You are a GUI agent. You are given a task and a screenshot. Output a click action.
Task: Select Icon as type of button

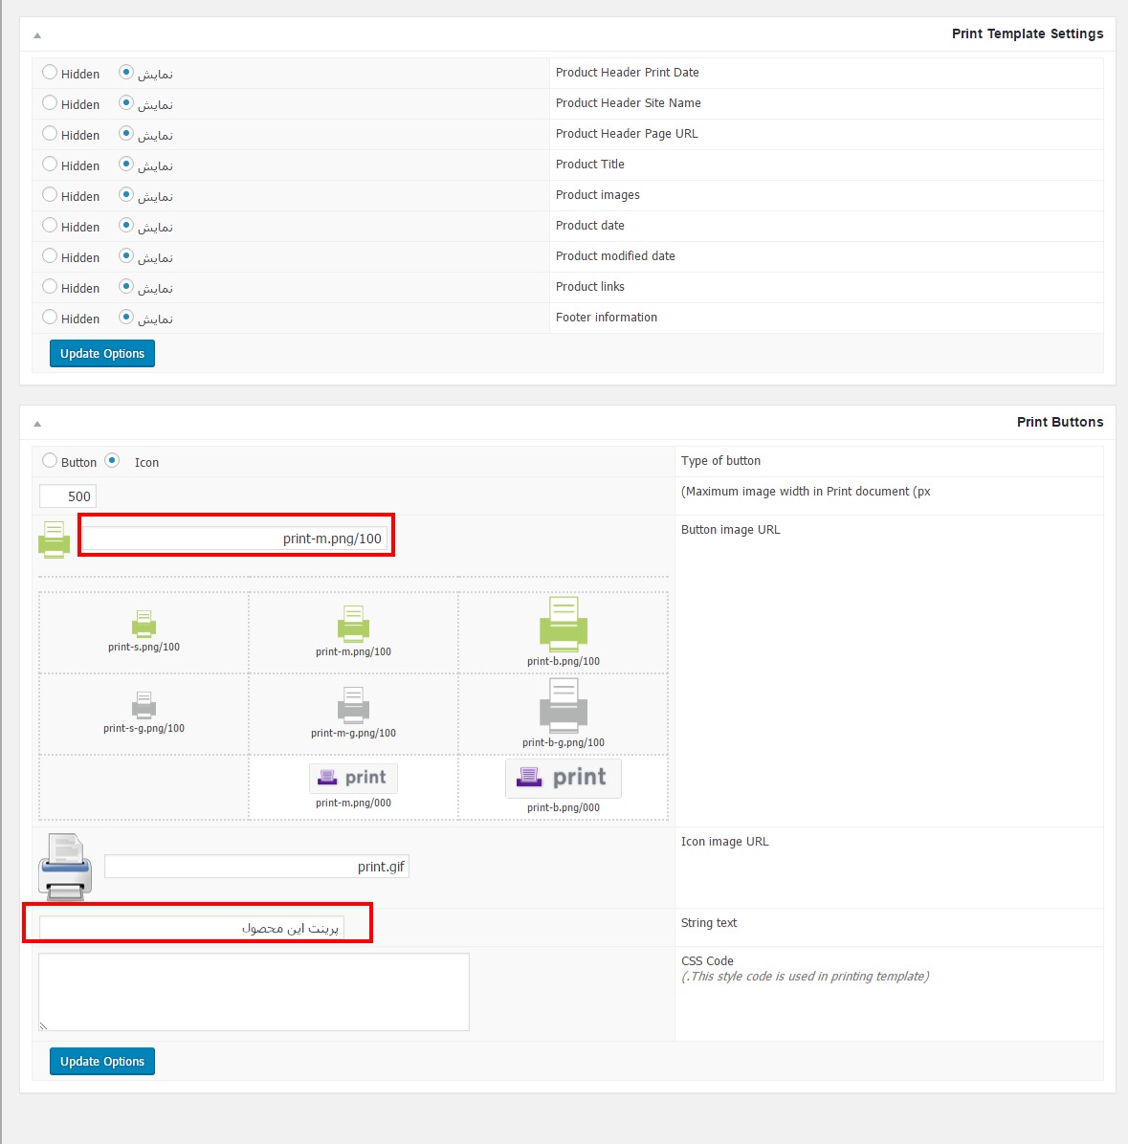(x=112, y=460)
